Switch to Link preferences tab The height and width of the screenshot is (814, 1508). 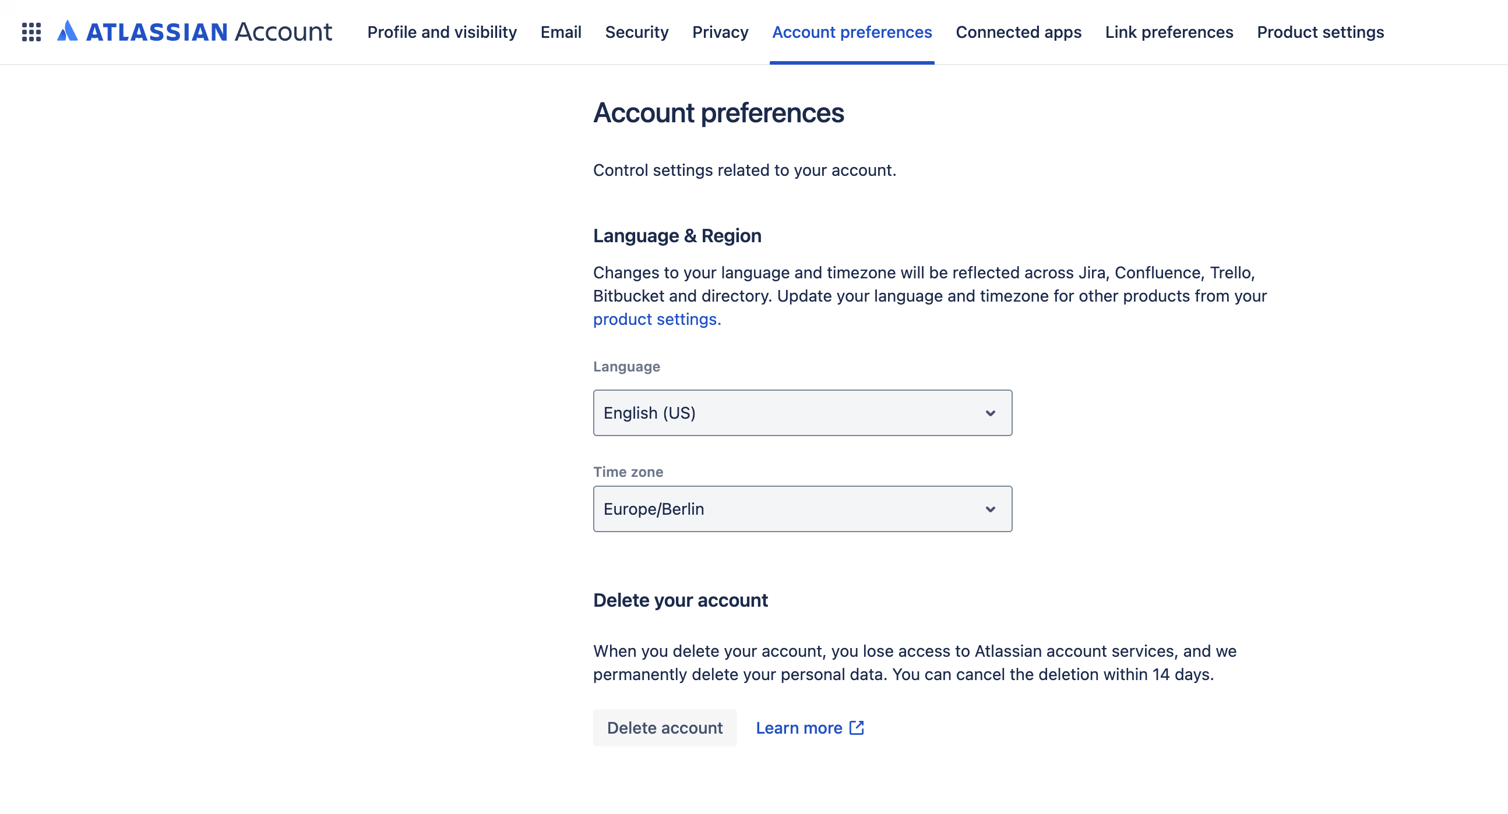(1168, 32)
